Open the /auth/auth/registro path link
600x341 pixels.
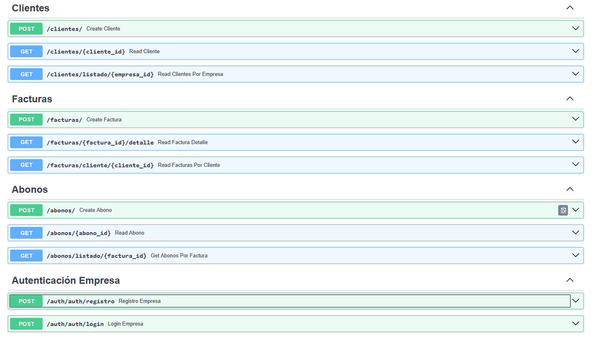pos(80,301)
